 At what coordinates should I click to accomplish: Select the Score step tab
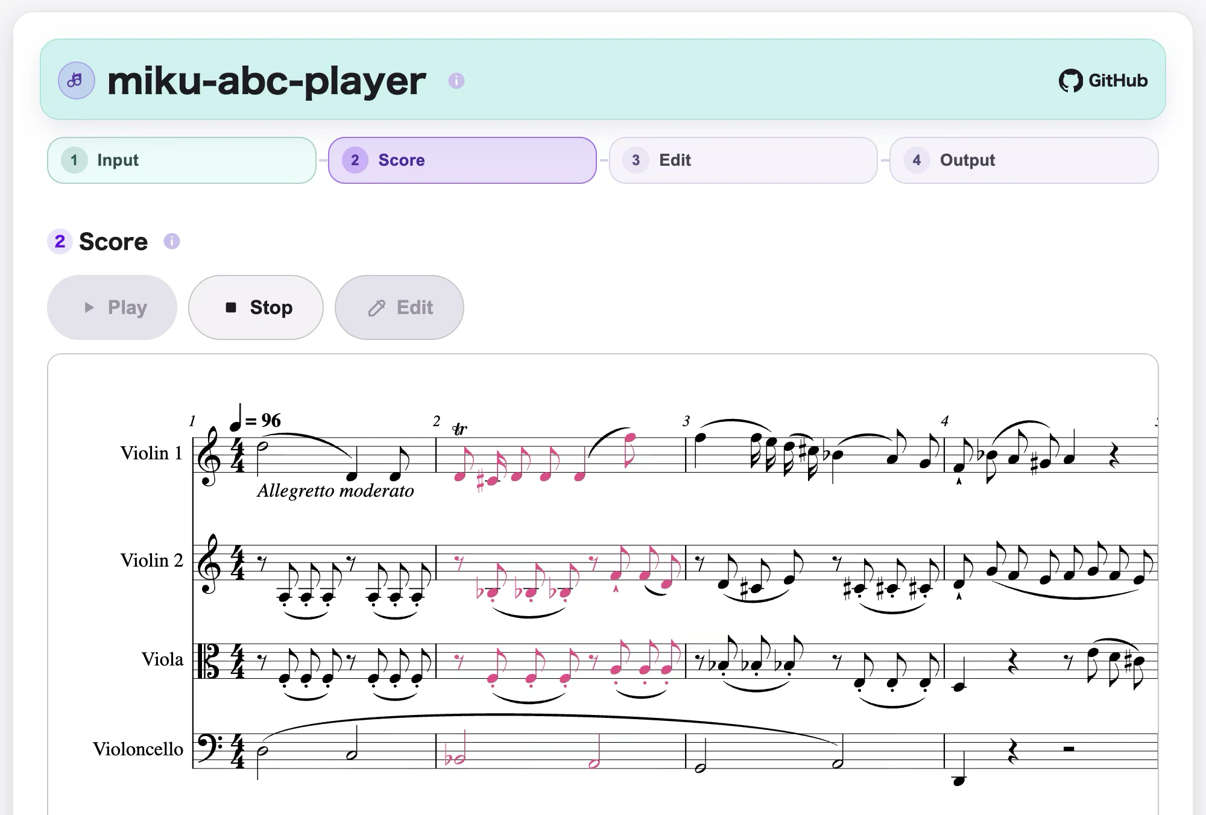(x=463, y=160)
